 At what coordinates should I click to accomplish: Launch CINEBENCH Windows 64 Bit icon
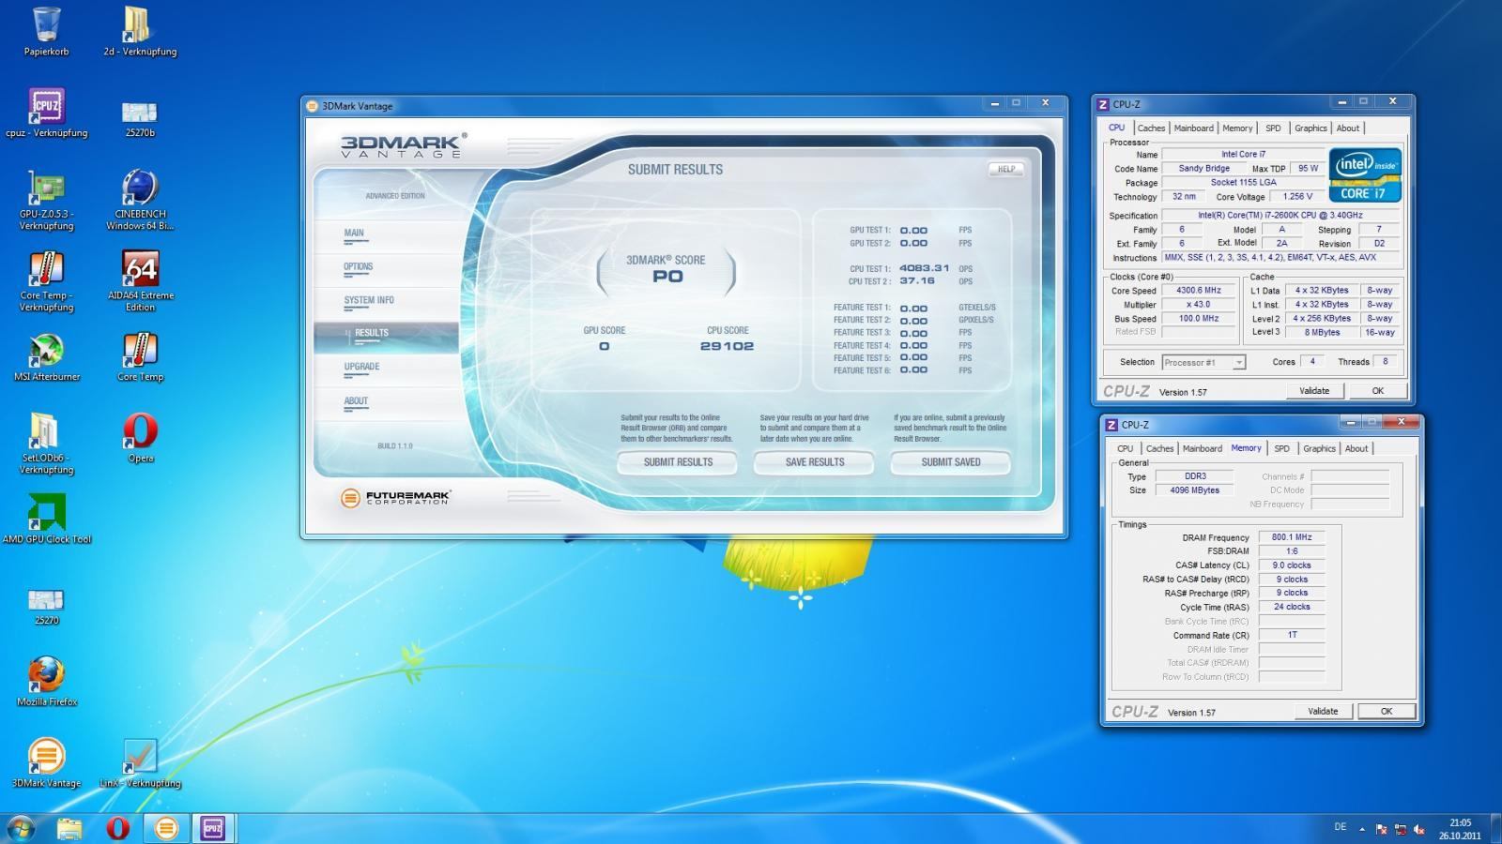tap(140, 200)
